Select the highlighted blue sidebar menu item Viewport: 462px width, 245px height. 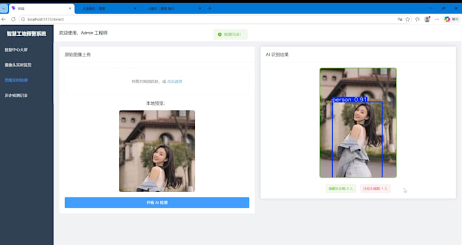(x=16, y=80)
